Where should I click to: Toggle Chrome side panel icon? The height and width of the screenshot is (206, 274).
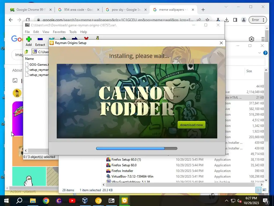point(235,20)
